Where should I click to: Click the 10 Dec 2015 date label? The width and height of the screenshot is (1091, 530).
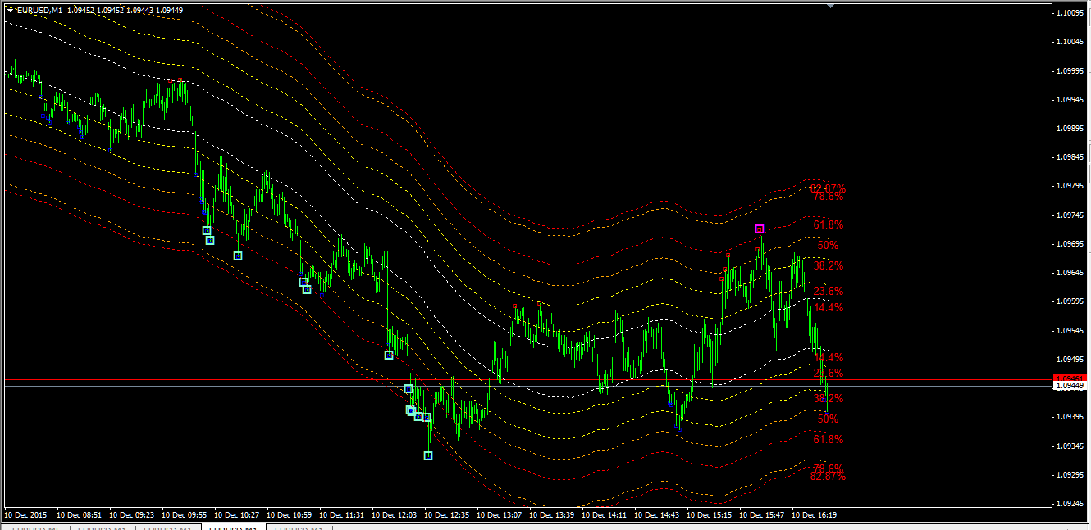tap(25, 515)
